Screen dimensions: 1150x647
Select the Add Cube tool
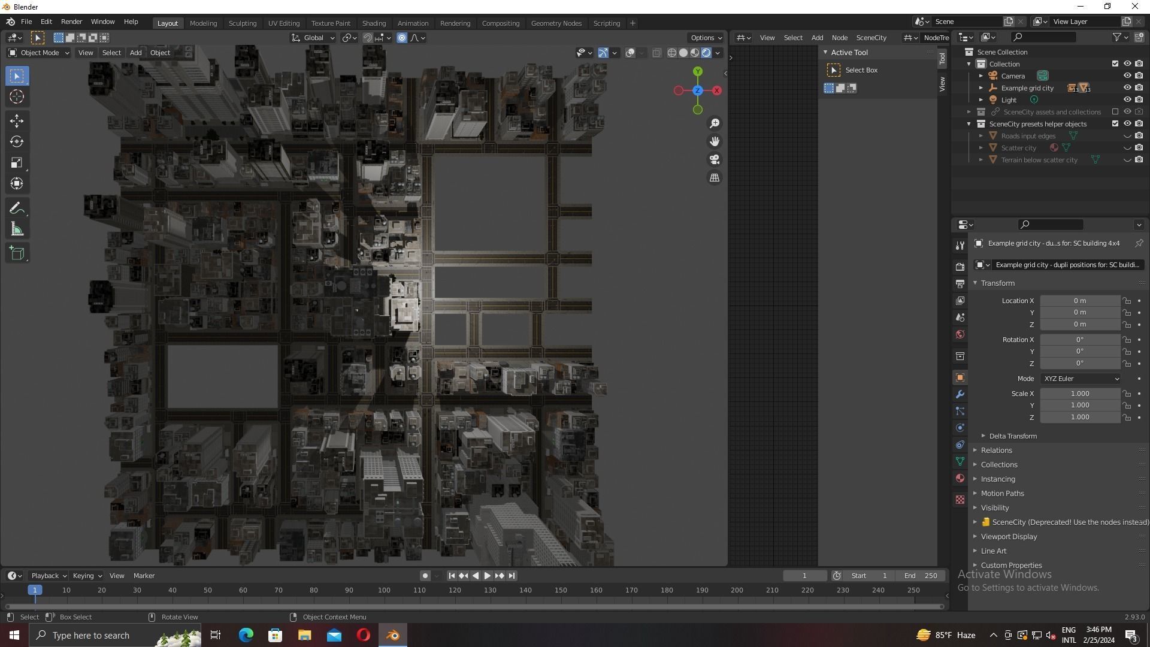(17, 253)
